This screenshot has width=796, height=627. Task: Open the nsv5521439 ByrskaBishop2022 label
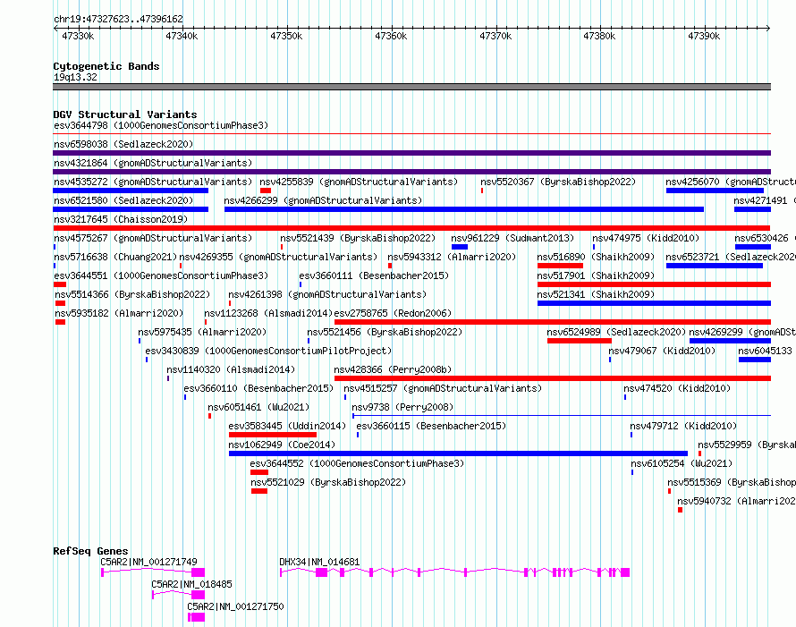point(358,238)
